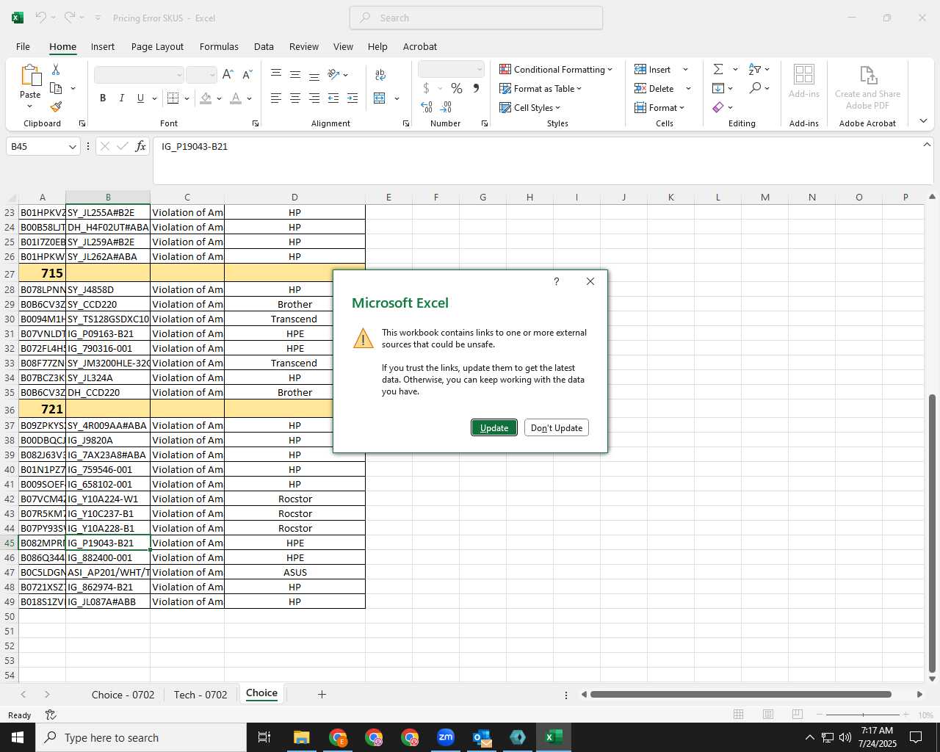This screenshot has height=752, width=940.
Task: Click the Help question mark in dialog
Action: click(557, 281)
